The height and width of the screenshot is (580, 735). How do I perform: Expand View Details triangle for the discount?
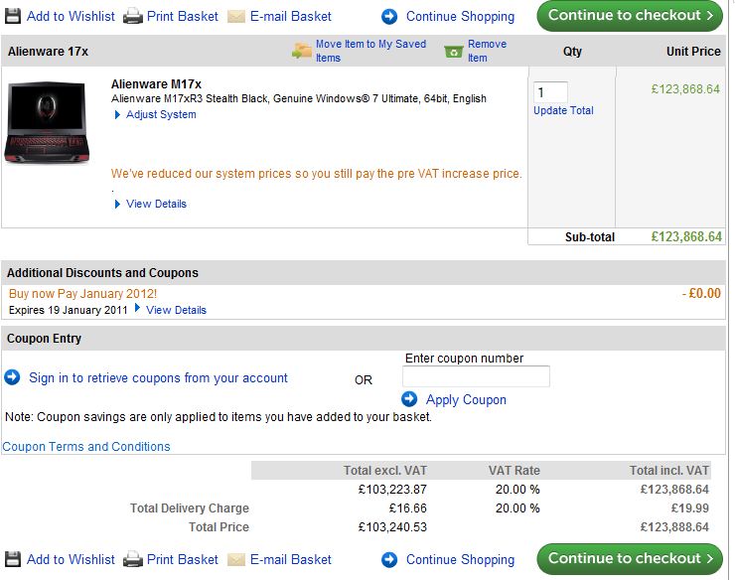coord(137,308)
